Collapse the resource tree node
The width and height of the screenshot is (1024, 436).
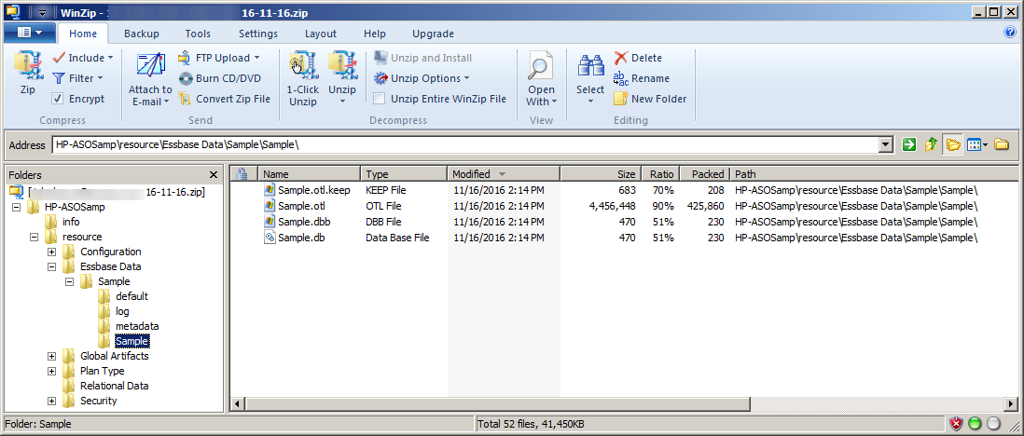(34, 237)
